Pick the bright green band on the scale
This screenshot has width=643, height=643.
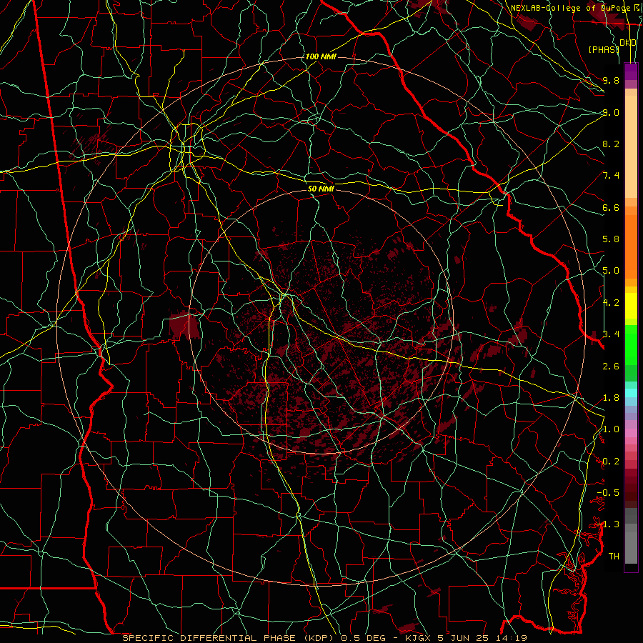631,344
